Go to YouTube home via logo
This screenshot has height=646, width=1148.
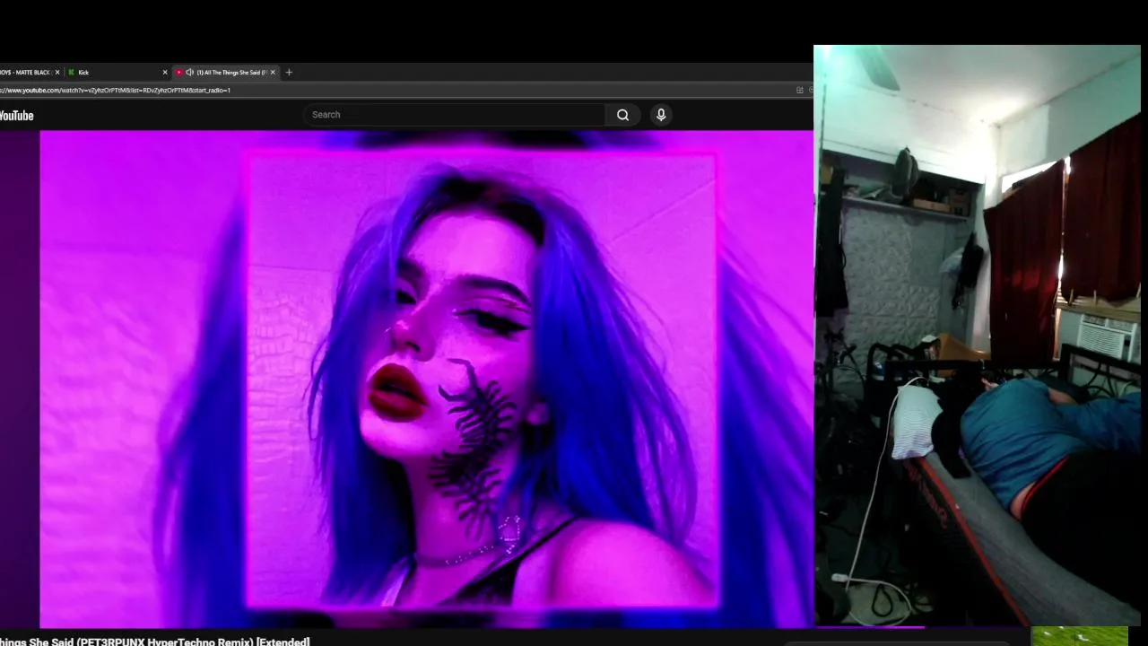[x=16, y=116]
